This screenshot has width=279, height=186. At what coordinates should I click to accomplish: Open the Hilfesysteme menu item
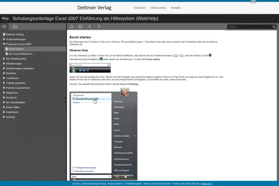(x=158, y=8)
